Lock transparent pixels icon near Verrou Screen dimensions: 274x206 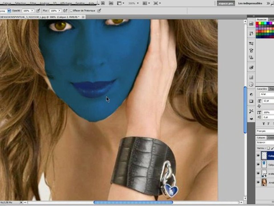tap(268, 148)
